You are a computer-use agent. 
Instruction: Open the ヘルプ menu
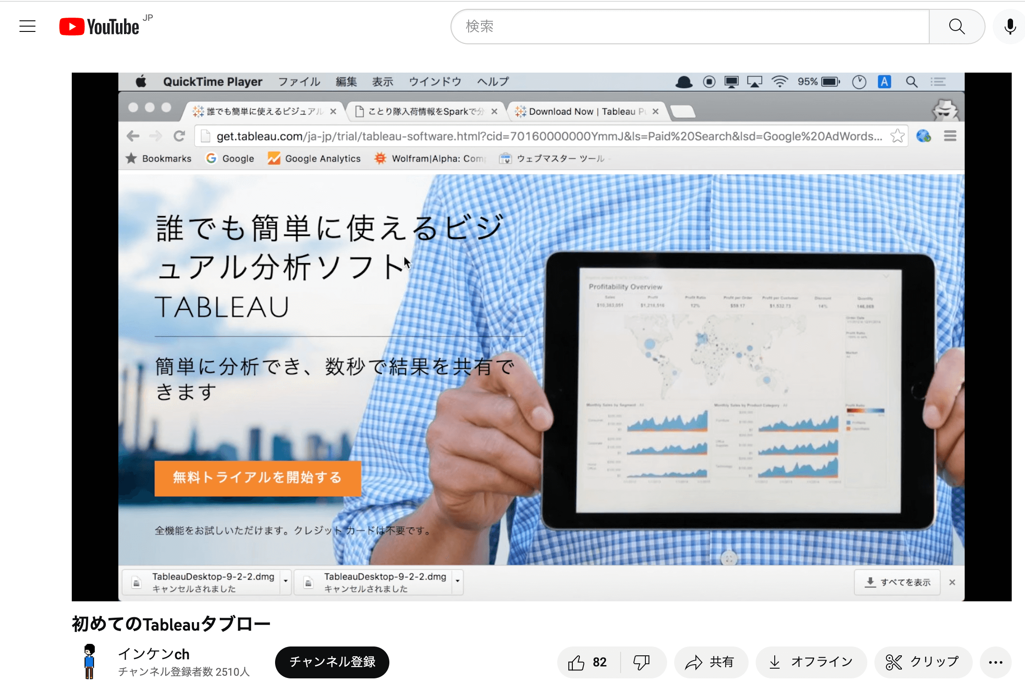tap(493, 82)
